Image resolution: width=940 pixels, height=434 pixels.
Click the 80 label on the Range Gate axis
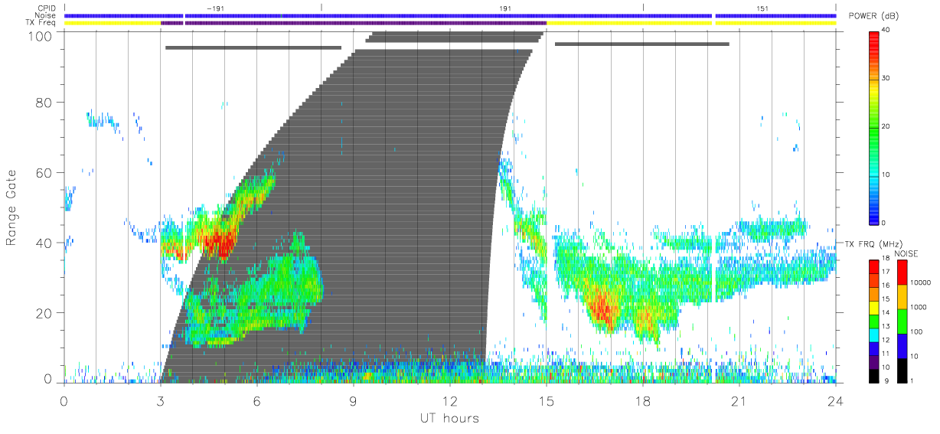[44, 102]
